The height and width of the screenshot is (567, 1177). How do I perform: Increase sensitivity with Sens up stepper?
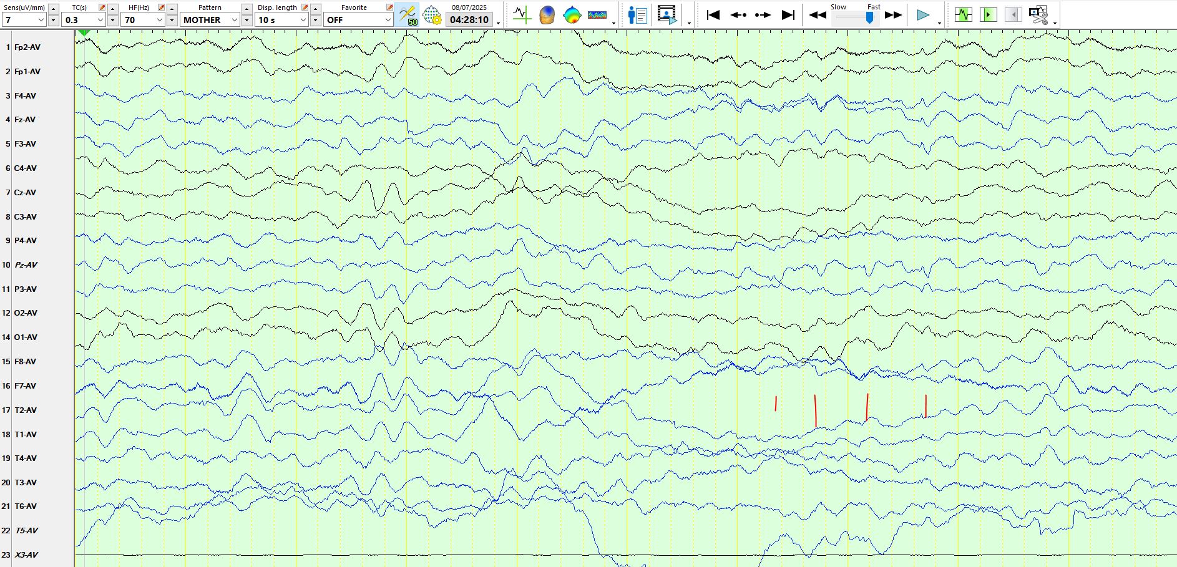[53, 9]
